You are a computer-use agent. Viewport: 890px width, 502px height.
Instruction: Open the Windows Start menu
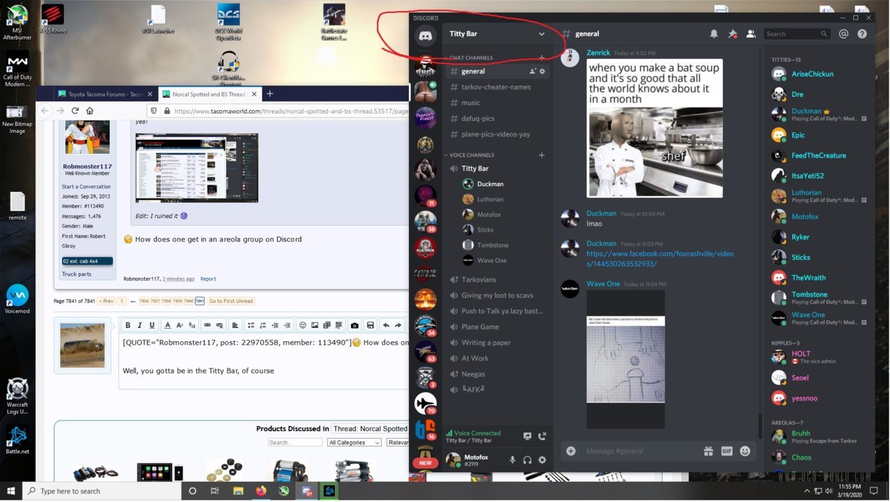point(11,491)
